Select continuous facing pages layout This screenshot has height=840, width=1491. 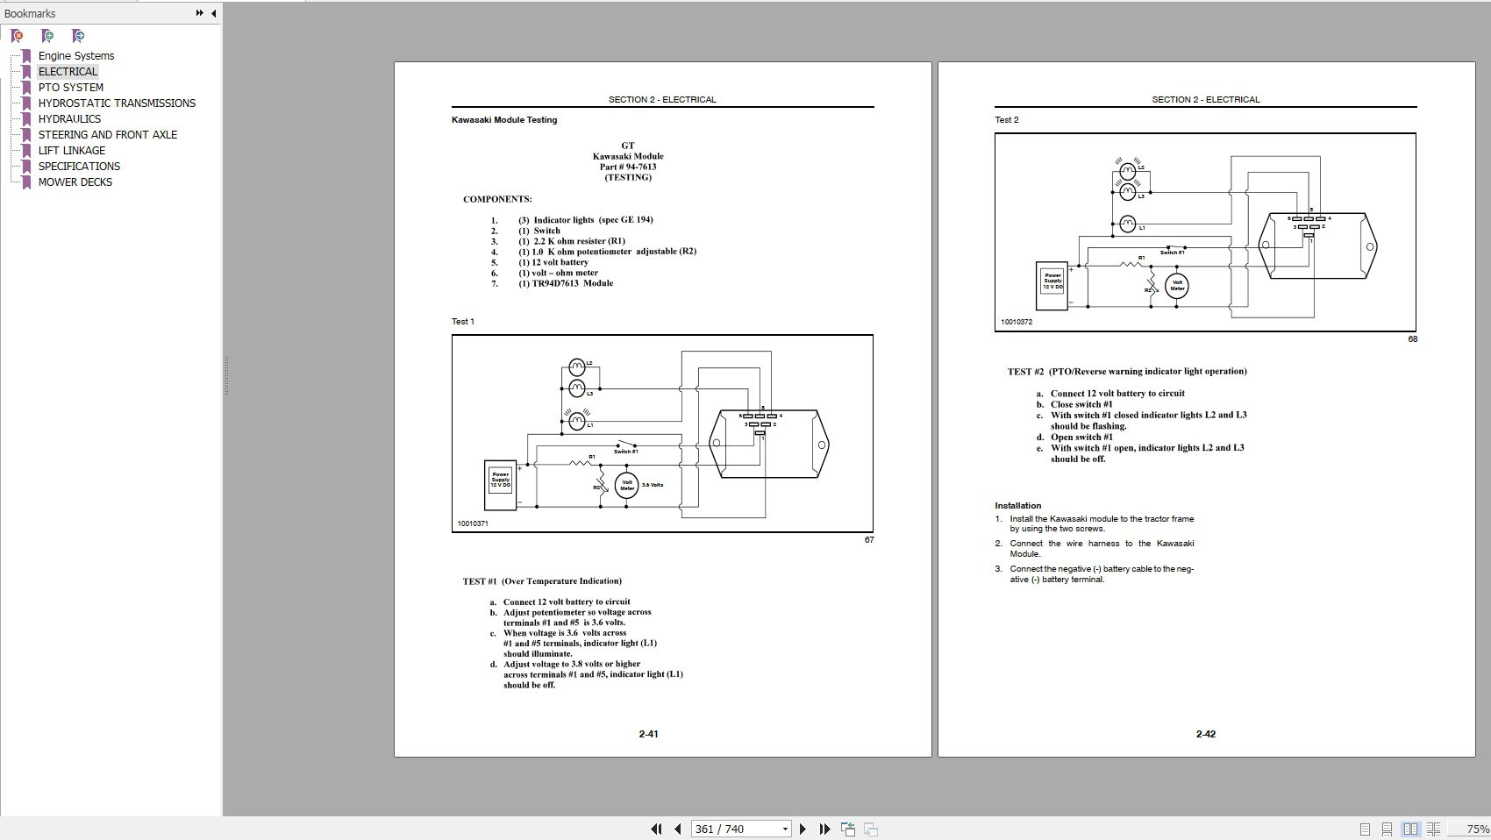point(1434,829)
